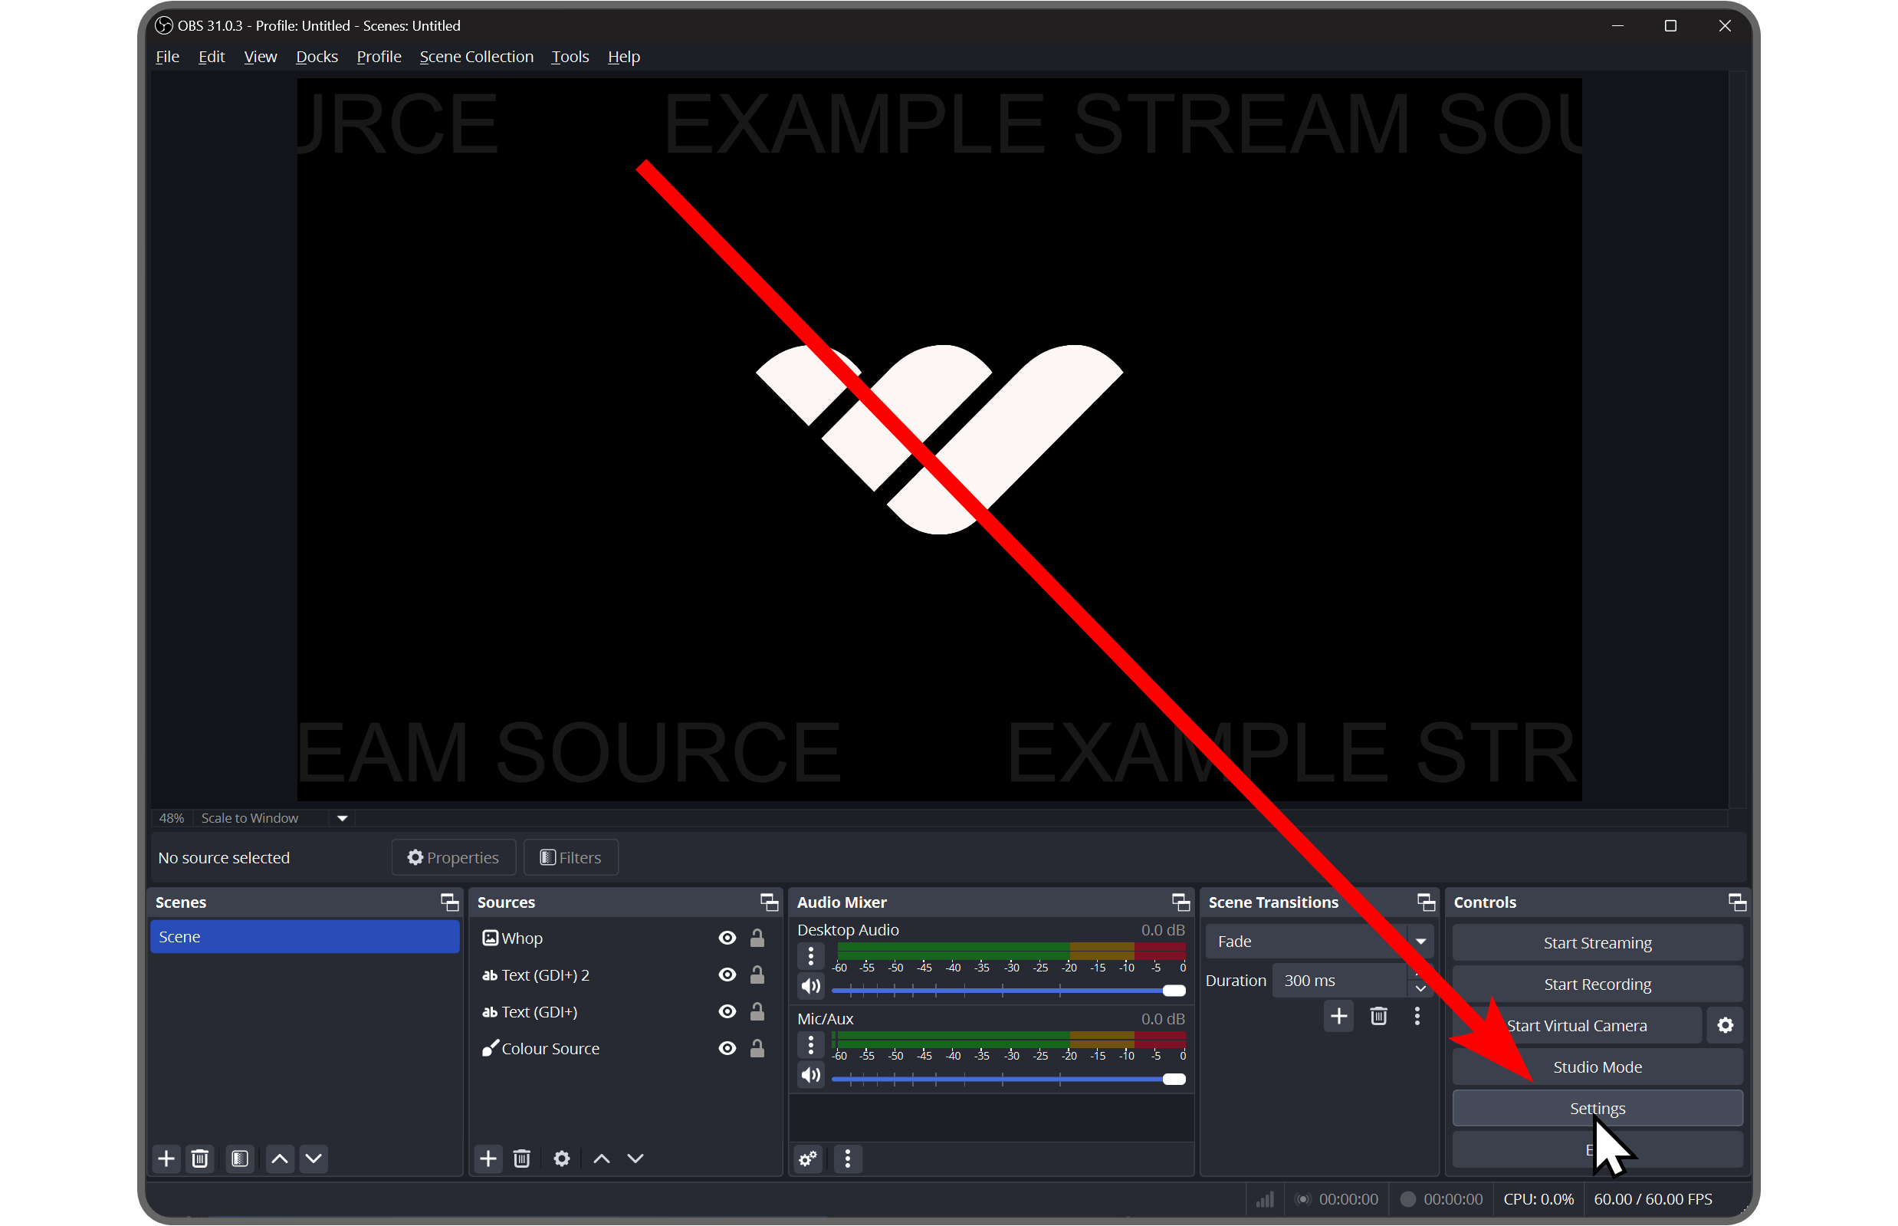Click Start Streaming button
Viewport: 1898px width, 1226px height.
[1597, 942]
